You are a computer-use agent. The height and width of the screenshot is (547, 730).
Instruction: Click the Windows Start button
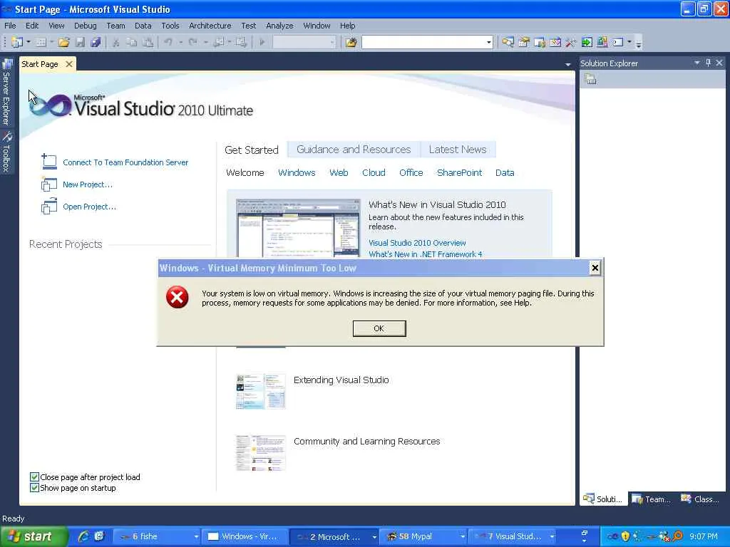[x=34, y=536]
